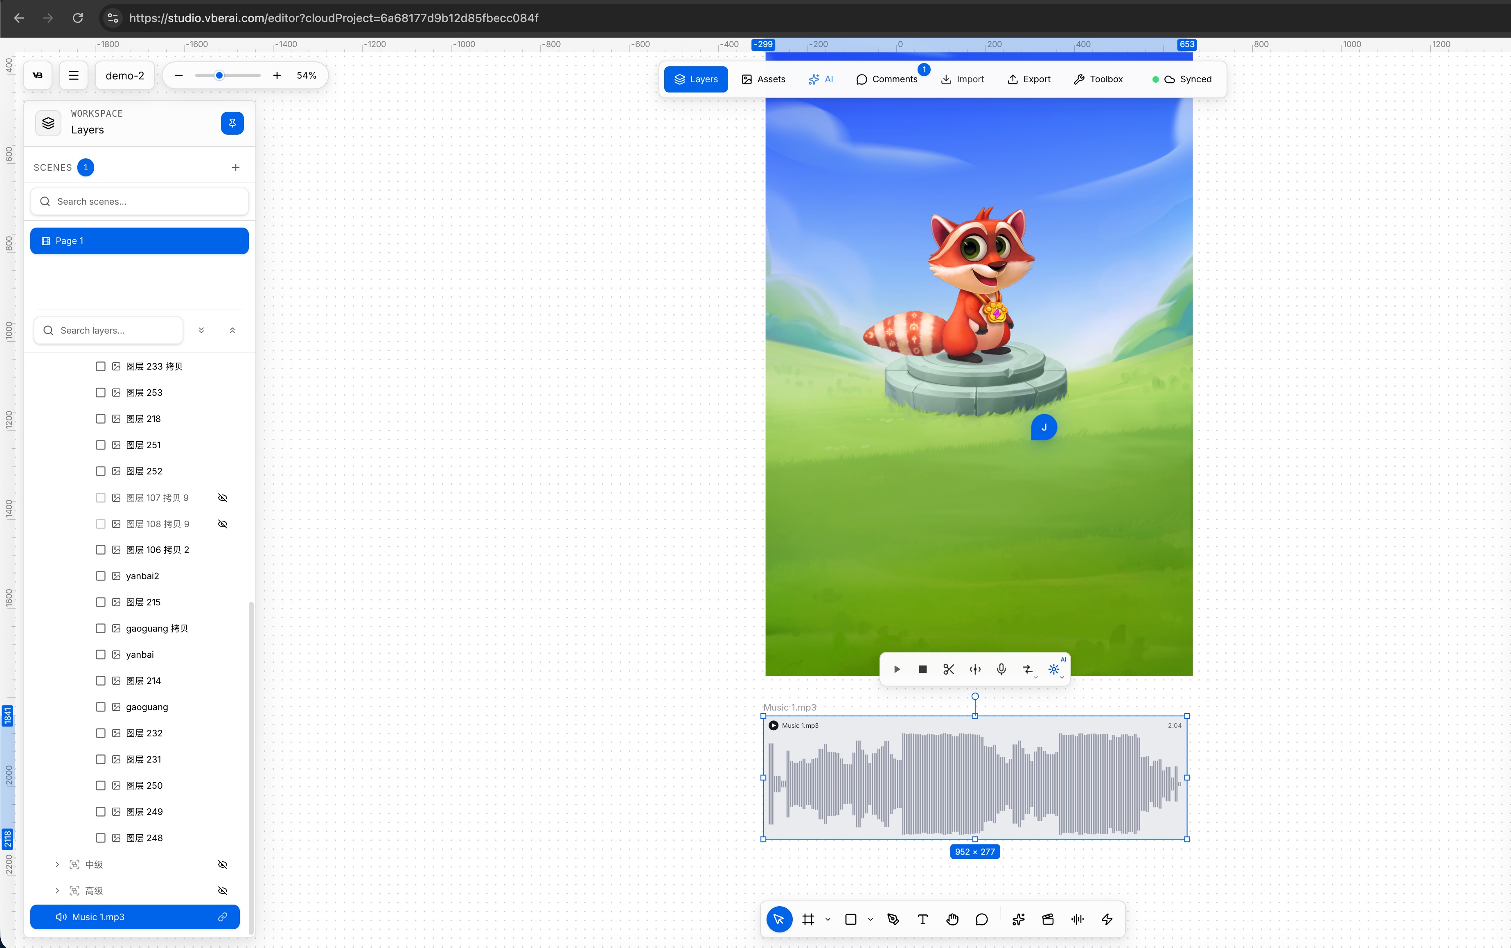1511x948 pixels.
Task: Click the VB logo home button
Action: (x=38, y=75)
